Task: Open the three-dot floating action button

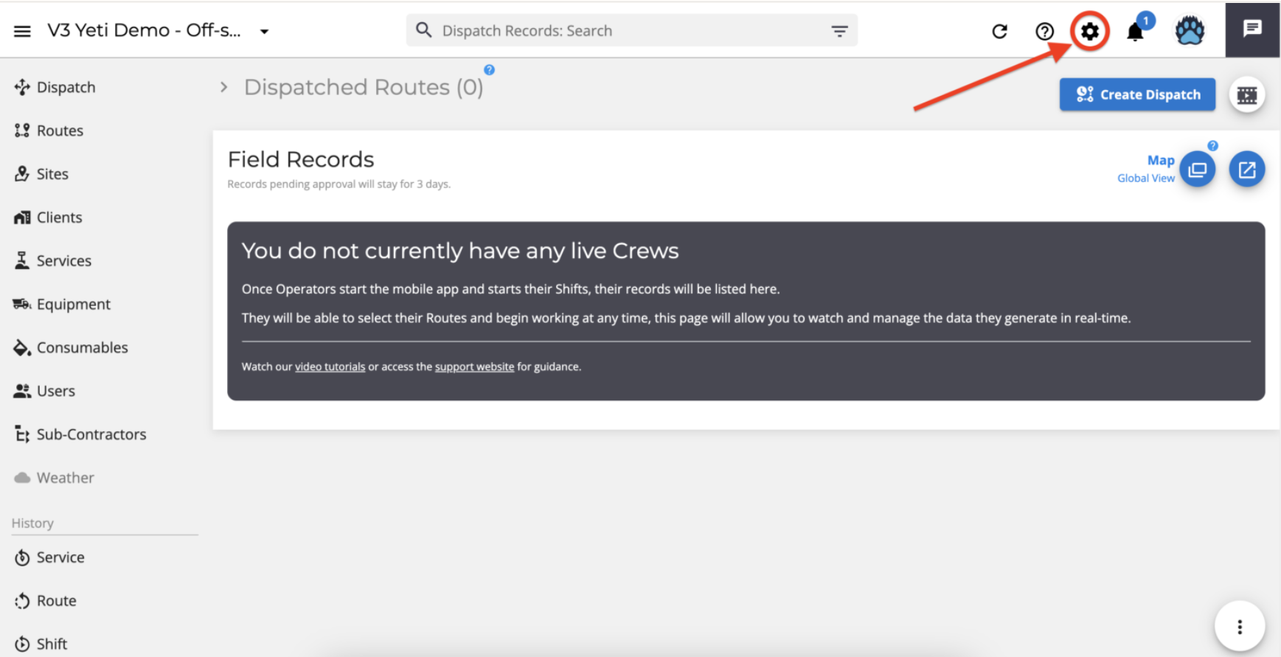Action: coord(1240,627)
